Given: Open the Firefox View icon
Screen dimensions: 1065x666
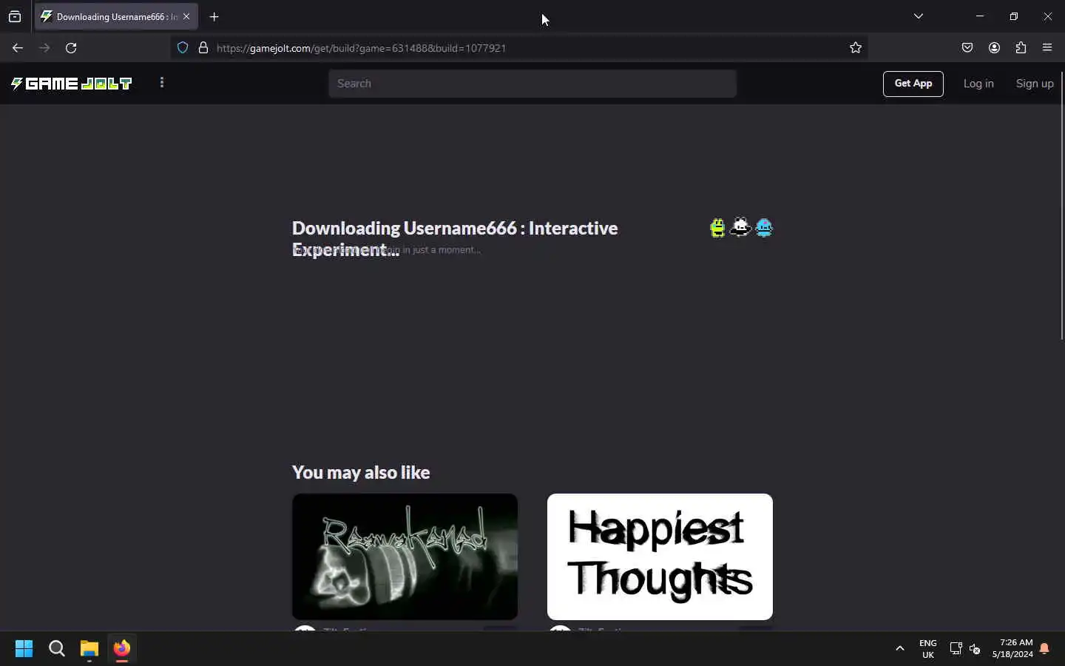Looking at the screenshot, I should (15, 16).
